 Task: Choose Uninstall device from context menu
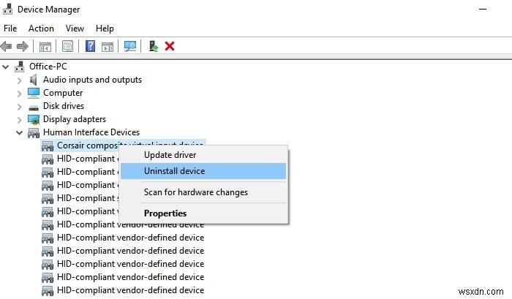[x=174, y=171]
